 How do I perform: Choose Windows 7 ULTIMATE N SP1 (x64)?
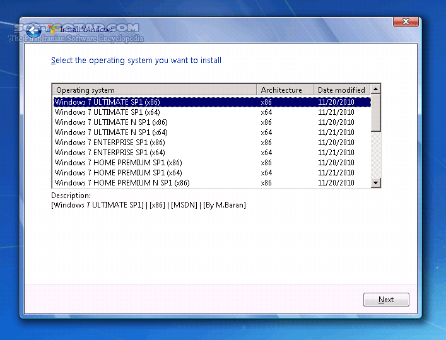pos(111,132)
